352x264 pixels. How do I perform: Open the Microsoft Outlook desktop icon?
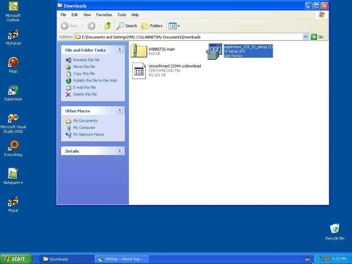pos(13,12)
